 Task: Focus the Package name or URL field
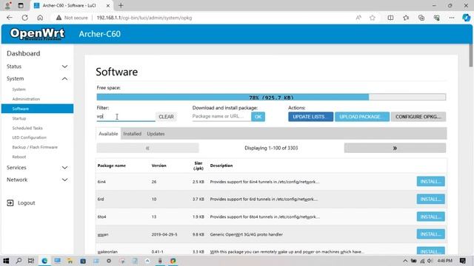pos(221,117)
